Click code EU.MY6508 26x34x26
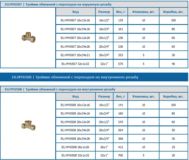This screenshot has width=189, height=160. 75,139
